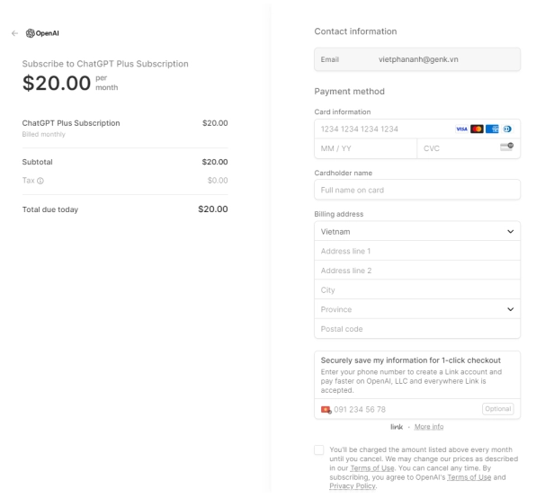
Task: Click the Mastercard icon
Action: 477,129
